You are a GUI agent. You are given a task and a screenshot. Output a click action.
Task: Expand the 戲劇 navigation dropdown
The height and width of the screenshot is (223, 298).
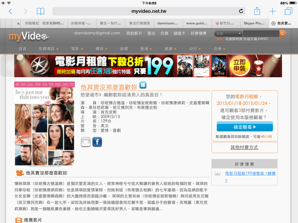pyautogui.click(x=170, y=49)
